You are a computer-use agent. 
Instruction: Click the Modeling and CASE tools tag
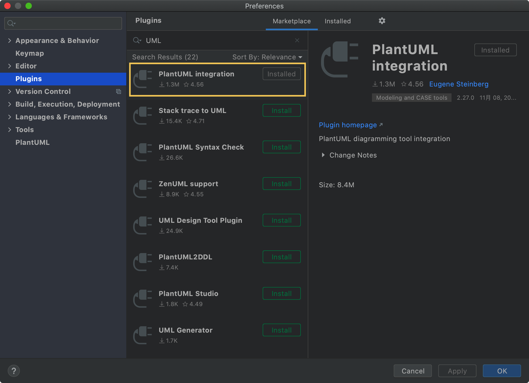(411, 98)
